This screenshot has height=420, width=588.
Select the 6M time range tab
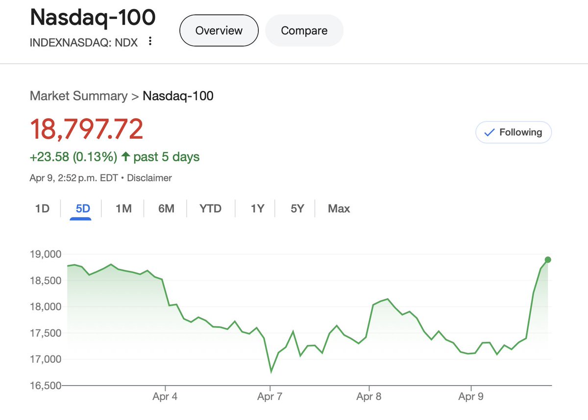click(x=166, y=209)
